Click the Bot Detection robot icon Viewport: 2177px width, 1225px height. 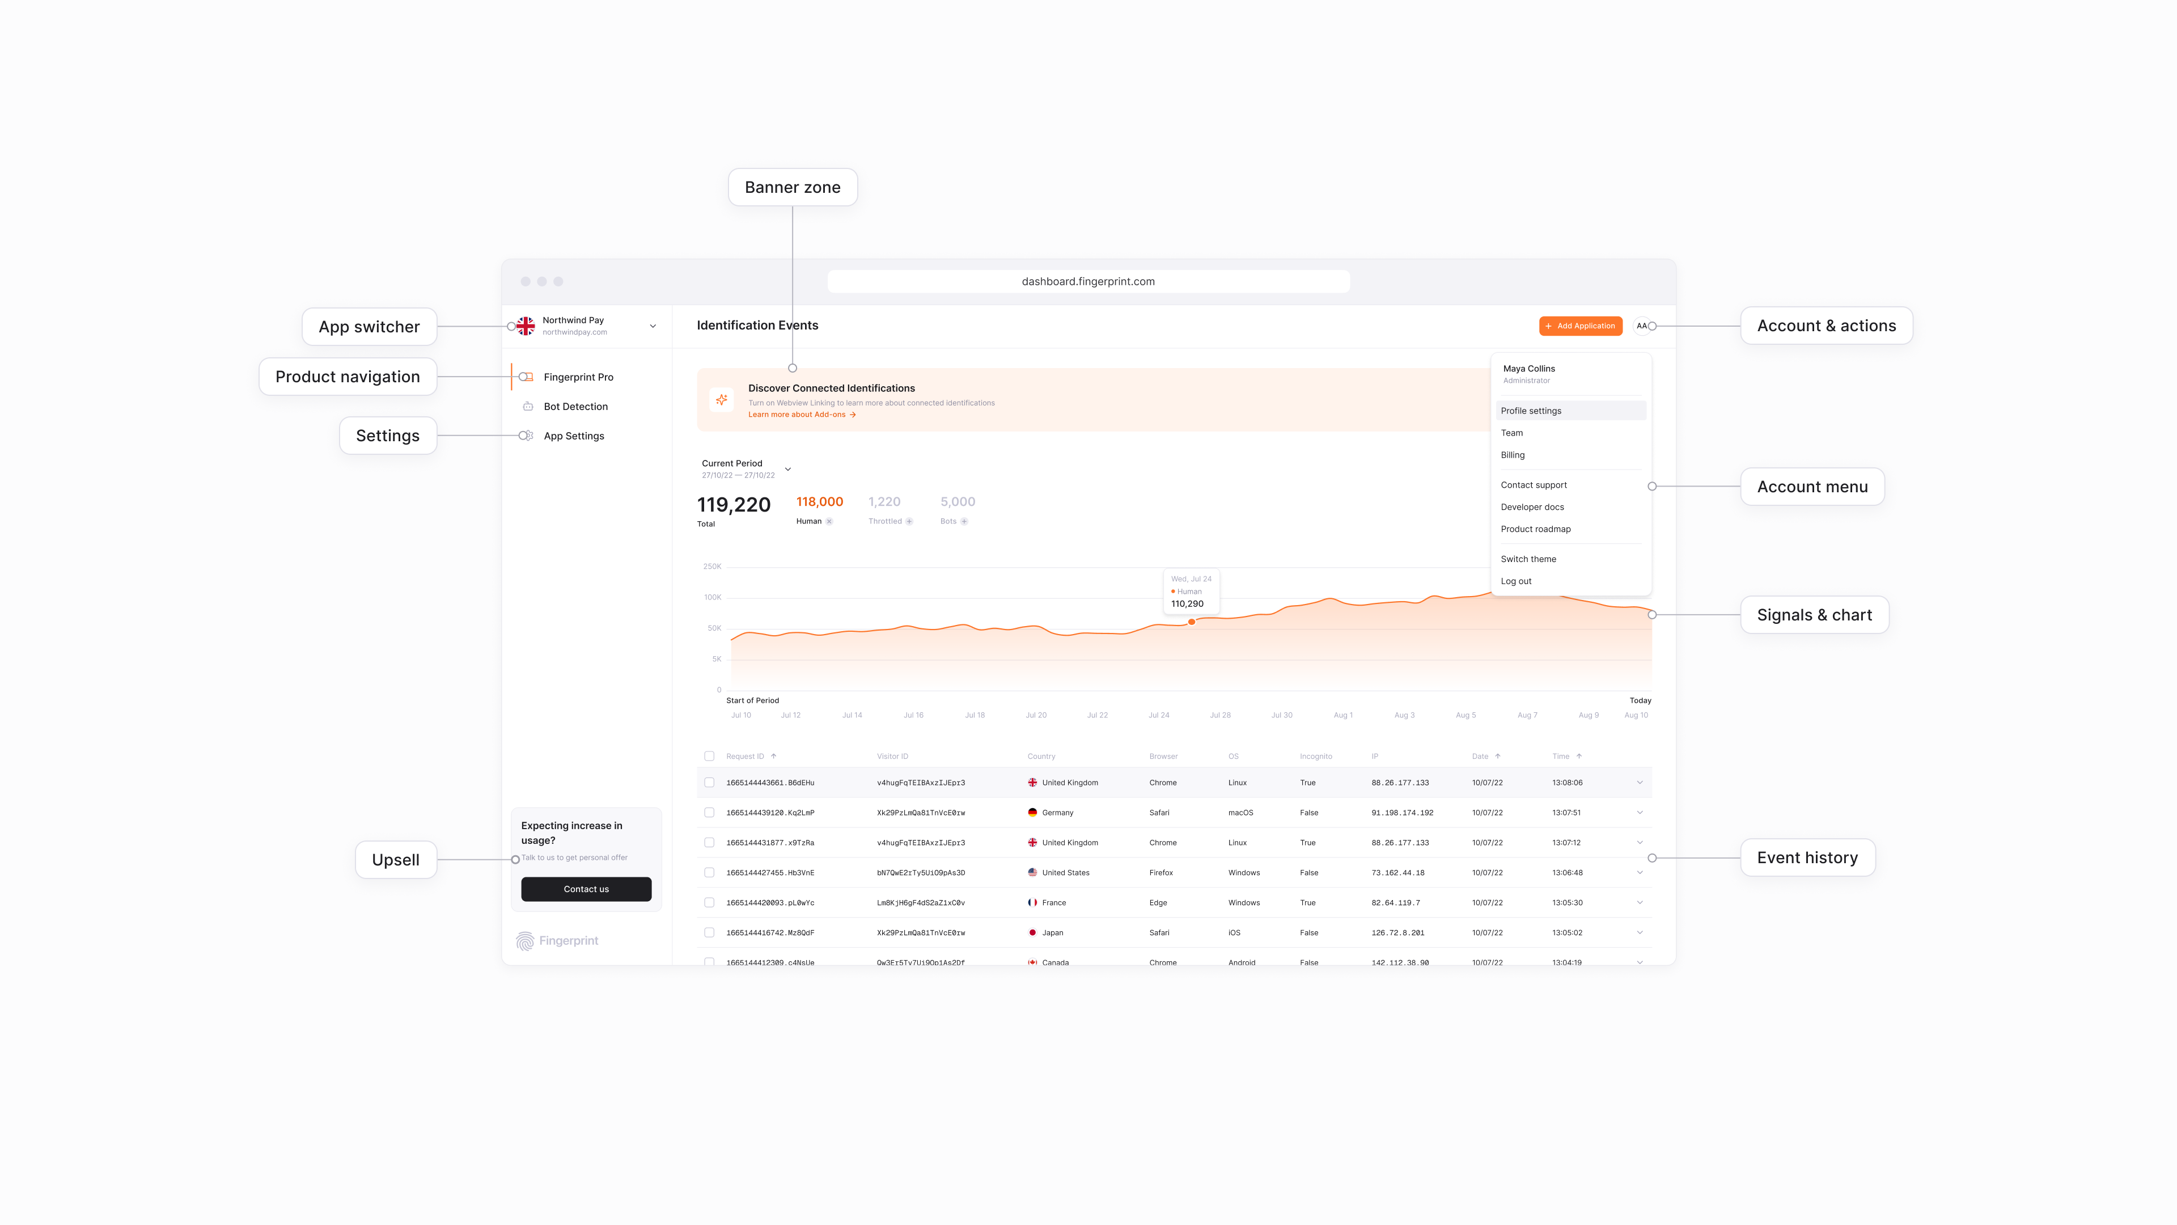pos(528,407)
